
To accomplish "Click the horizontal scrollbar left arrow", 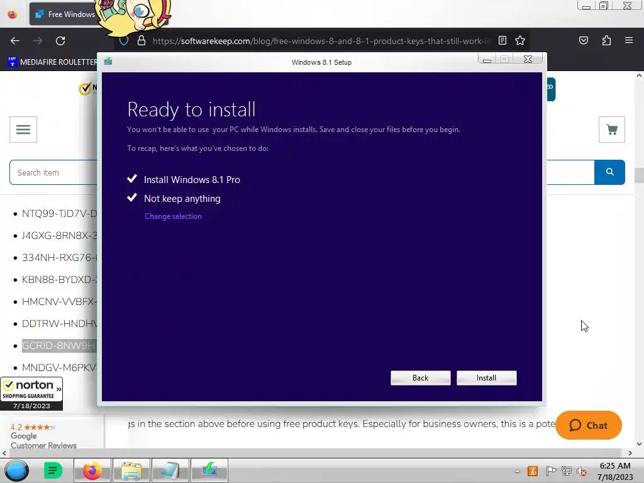I will click(x=4, y=453).
